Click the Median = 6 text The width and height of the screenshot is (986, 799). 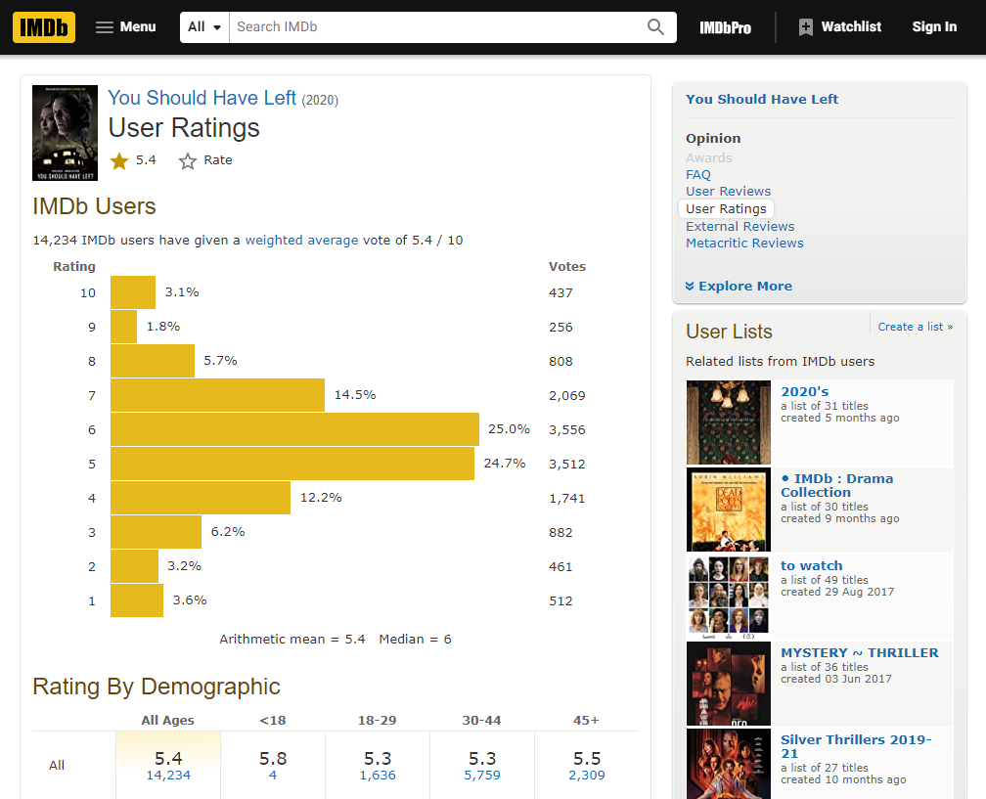(415, 640)
